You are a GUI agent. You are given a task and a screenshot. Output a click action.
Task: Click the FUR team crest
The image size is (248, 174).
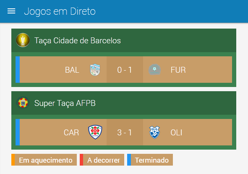154,70
